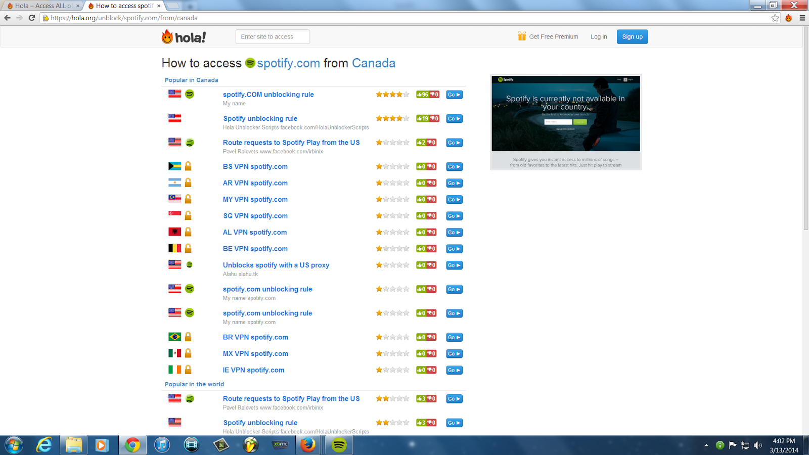The width and height of the screenshot is (809, 455).
Task: Click the Canada link in the heading
Action: tap(374, 63)
